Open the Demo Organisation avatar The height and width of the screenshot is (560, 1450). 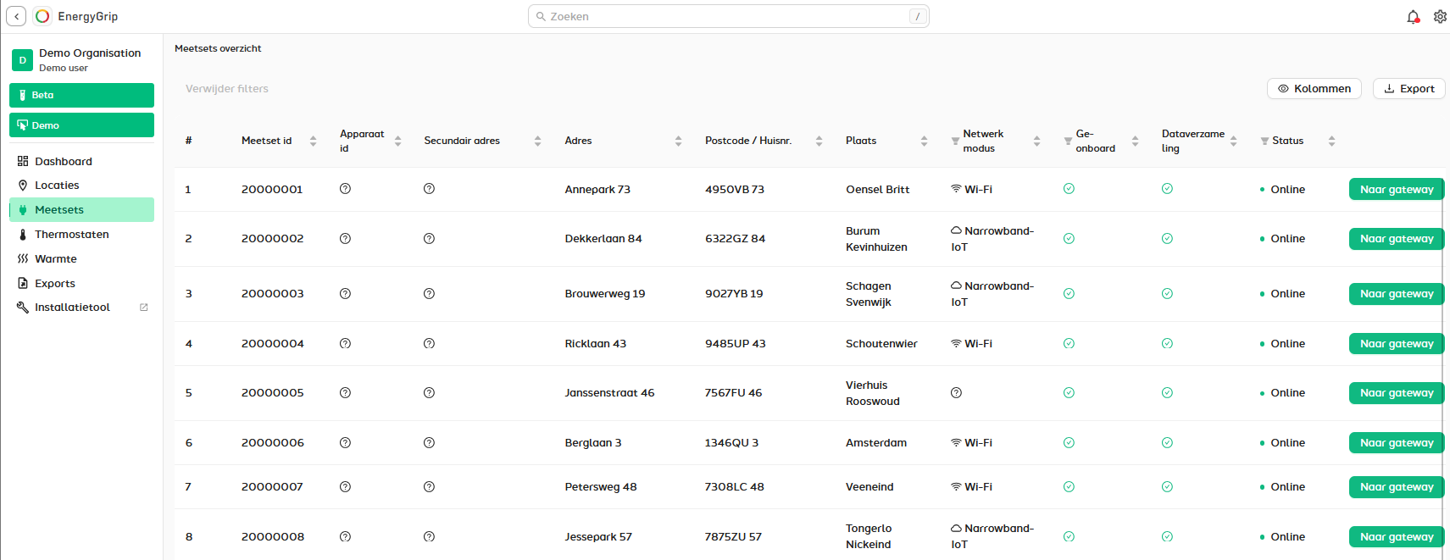[22, 60]
